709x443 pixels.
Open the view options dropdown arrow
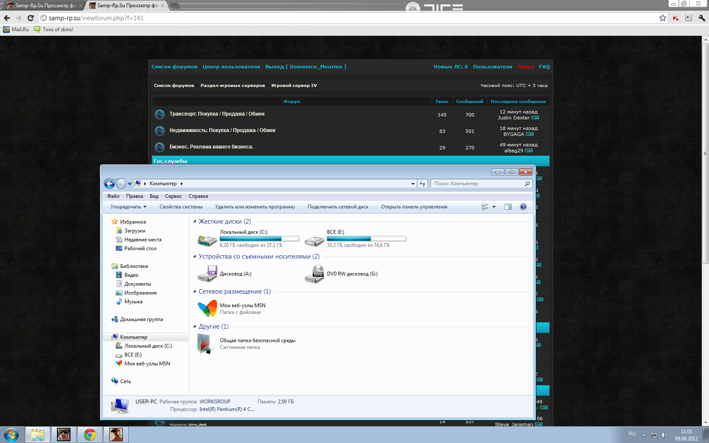click(x=494, y=207)
